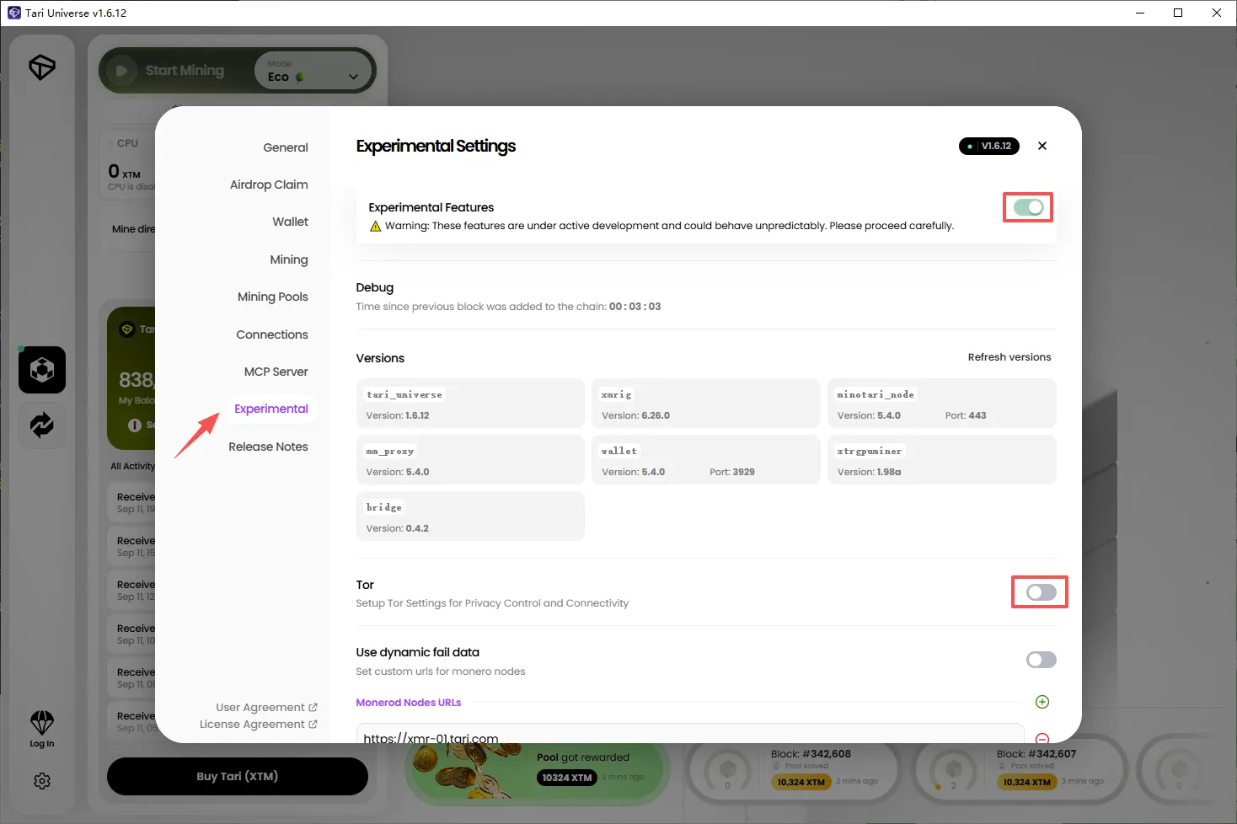Click the wallet version card
Screen dimensions: 1237x824
click(706, 459)
